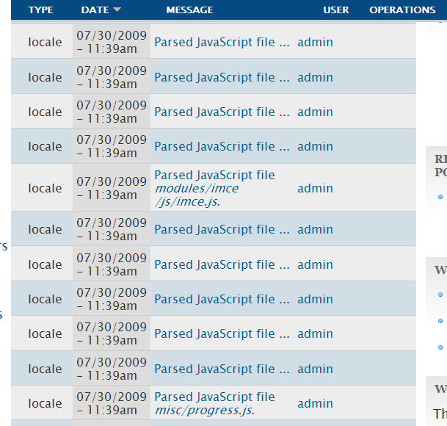The height and width of the screenshot is (426, 447).
Task: Sort the log by DATE header text
Action: [95, 10]
